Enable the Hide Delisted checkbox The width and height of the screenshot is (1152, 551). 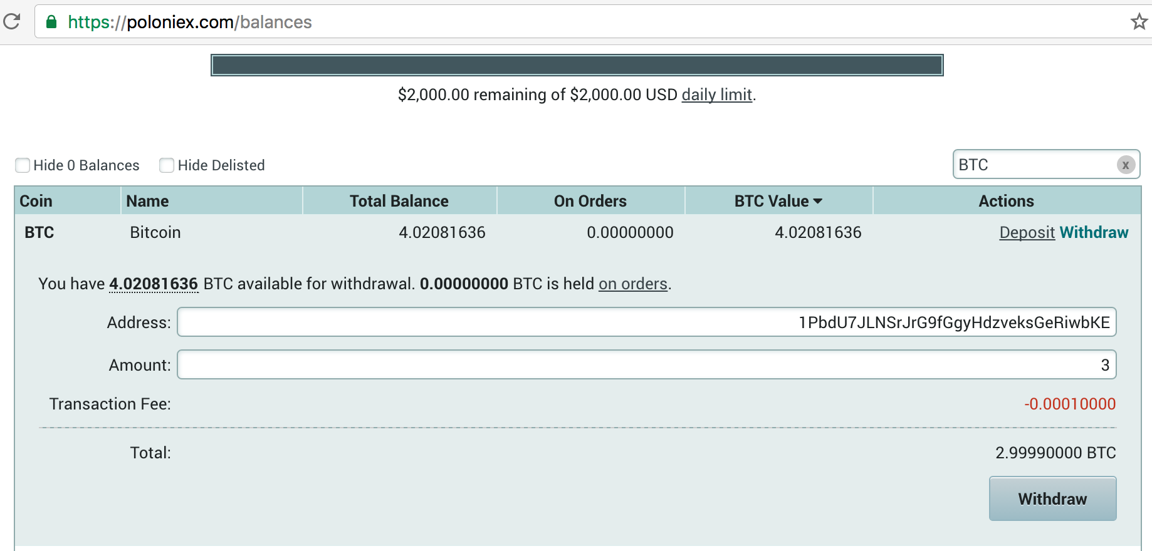click(167, 165)
